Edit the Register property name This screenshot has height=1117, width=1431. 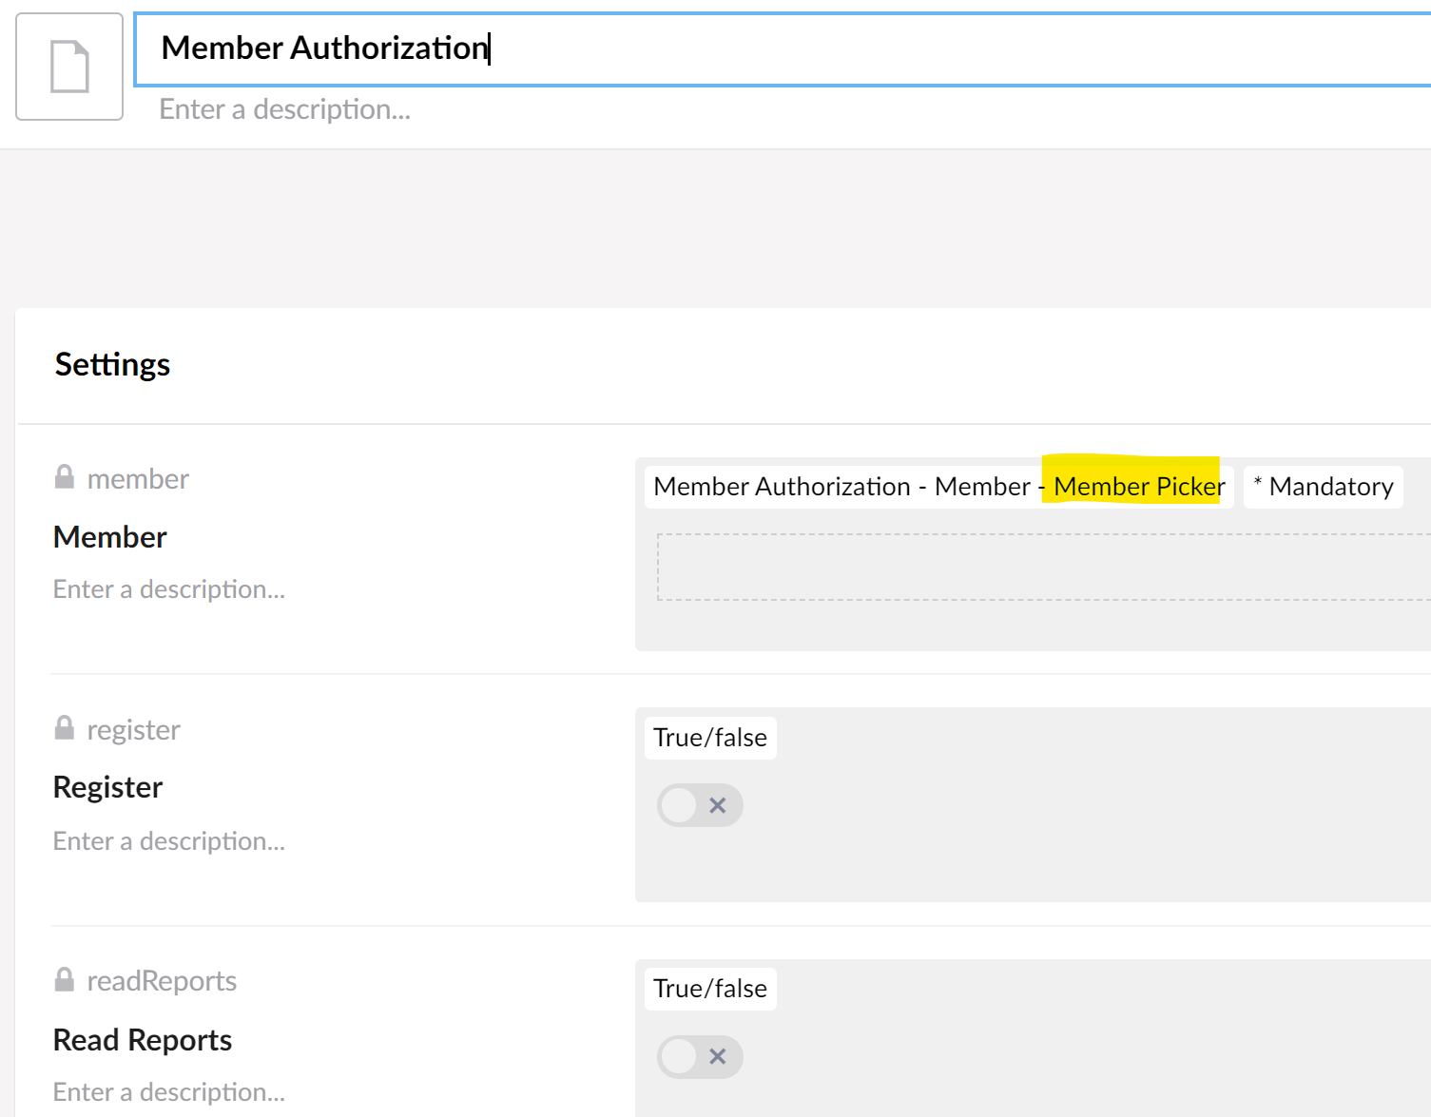point(108,787)
